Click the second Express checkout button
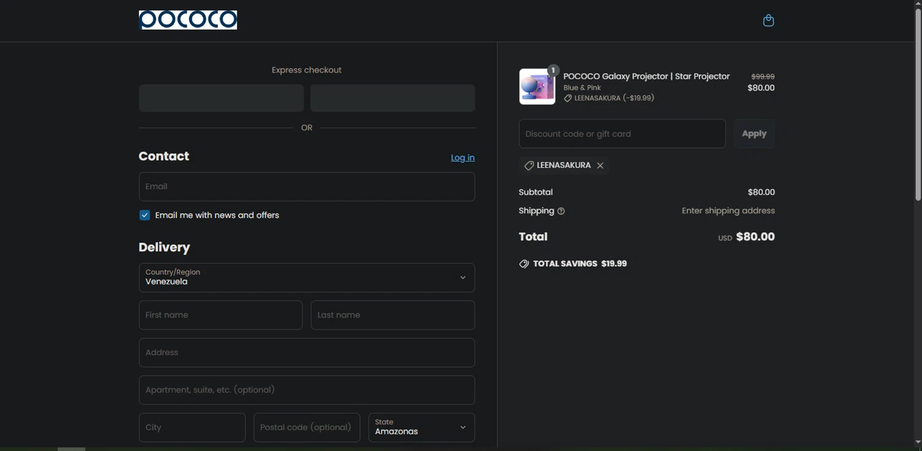This screenshot has height=451, width=922. click(x=393, y=98)
